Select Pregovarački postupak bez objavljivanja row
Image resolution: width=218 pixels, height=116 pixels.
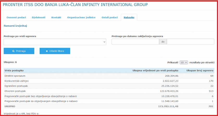coord(109,96)
